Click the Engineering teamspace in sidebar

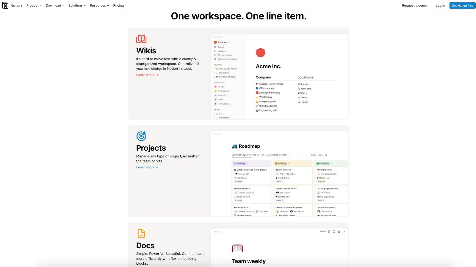click(222, 91)
